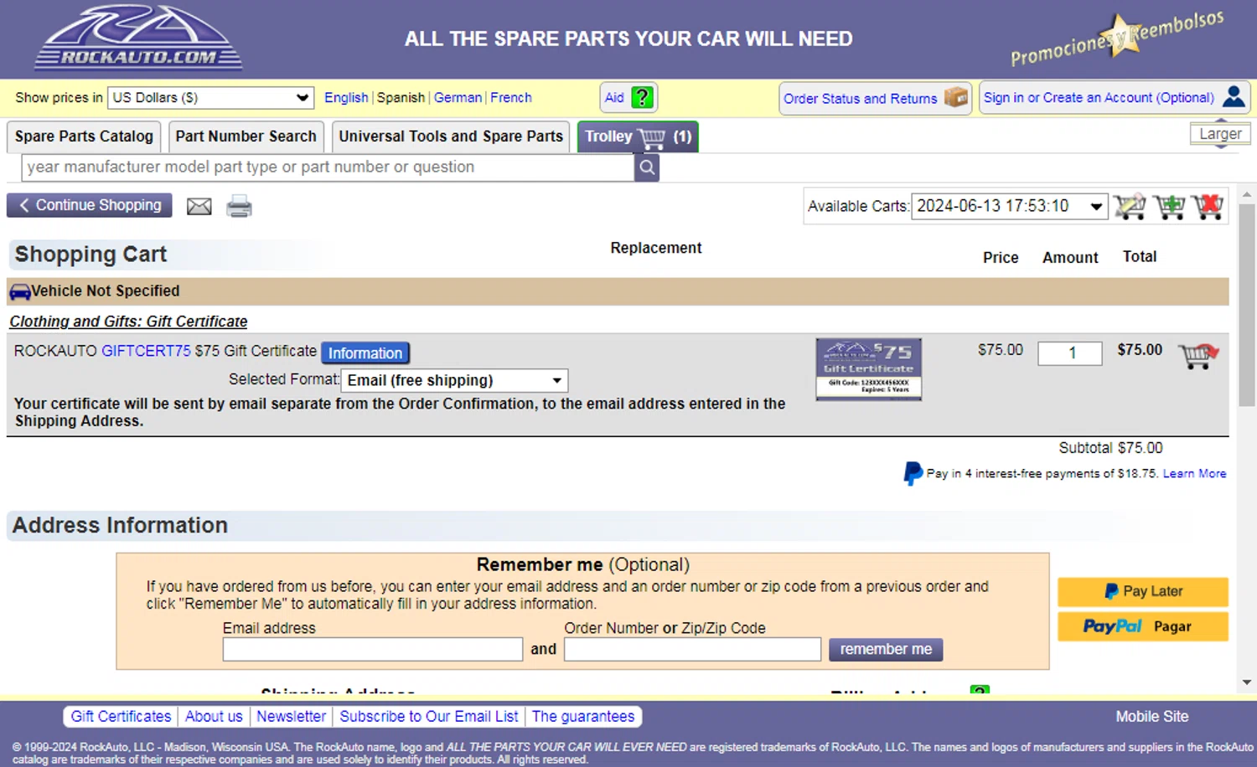Switch to the Mobile Site
Viewport: 1257px width, 767px height.
tap(1151, 717)
